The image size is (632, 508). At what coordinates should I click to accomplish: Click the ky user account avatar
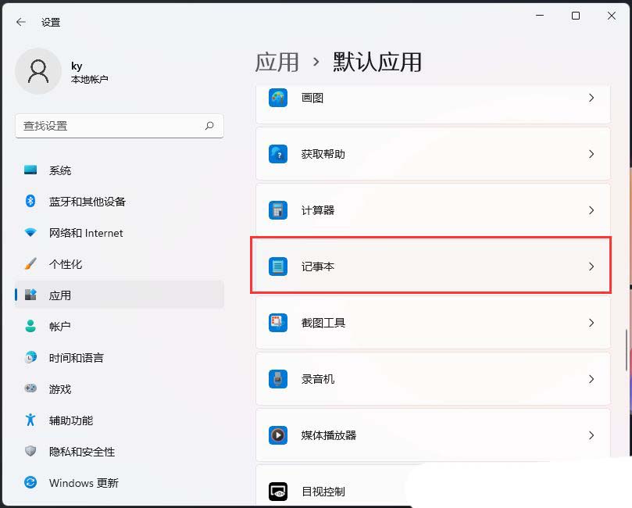pyautogui.click(x=38, y=72)
